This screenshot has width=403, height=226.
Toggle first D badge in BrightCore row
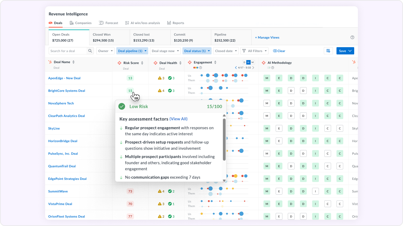point(291,91)
